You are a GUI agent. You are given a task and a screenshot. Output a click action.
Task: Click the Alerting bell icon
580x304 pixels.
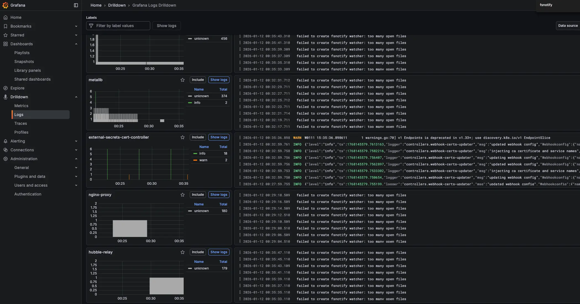tap(6, 141)
